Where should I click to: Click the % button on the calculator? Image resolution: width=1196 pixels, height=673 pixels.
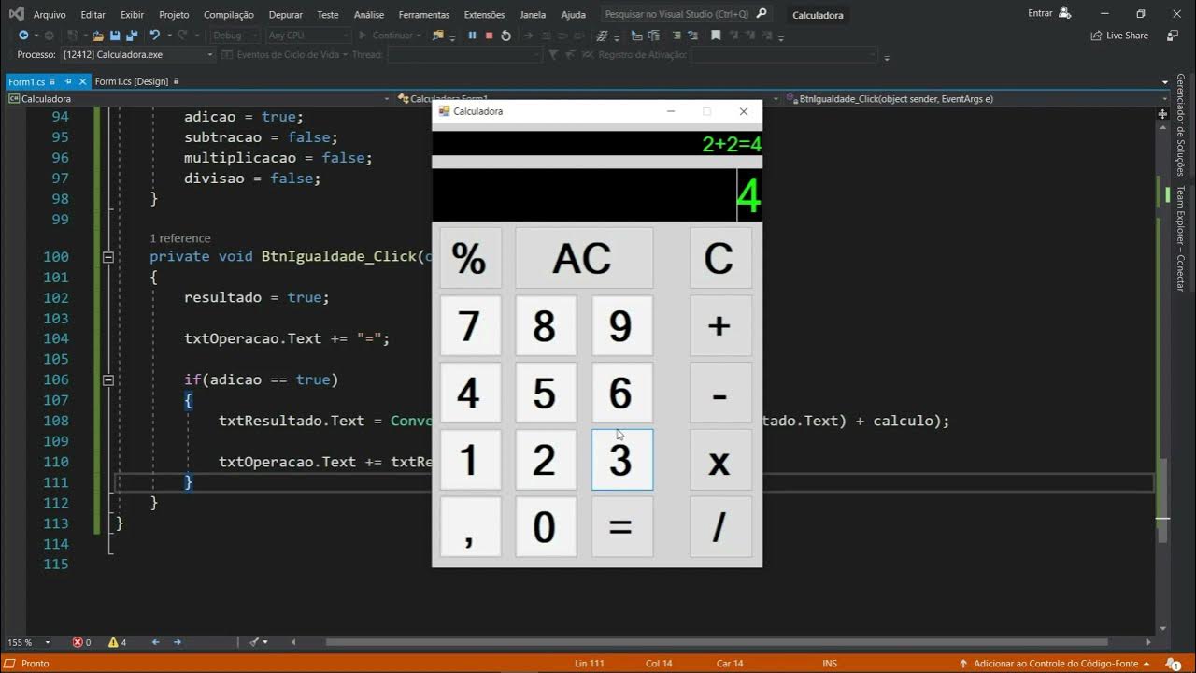[470, 258]
